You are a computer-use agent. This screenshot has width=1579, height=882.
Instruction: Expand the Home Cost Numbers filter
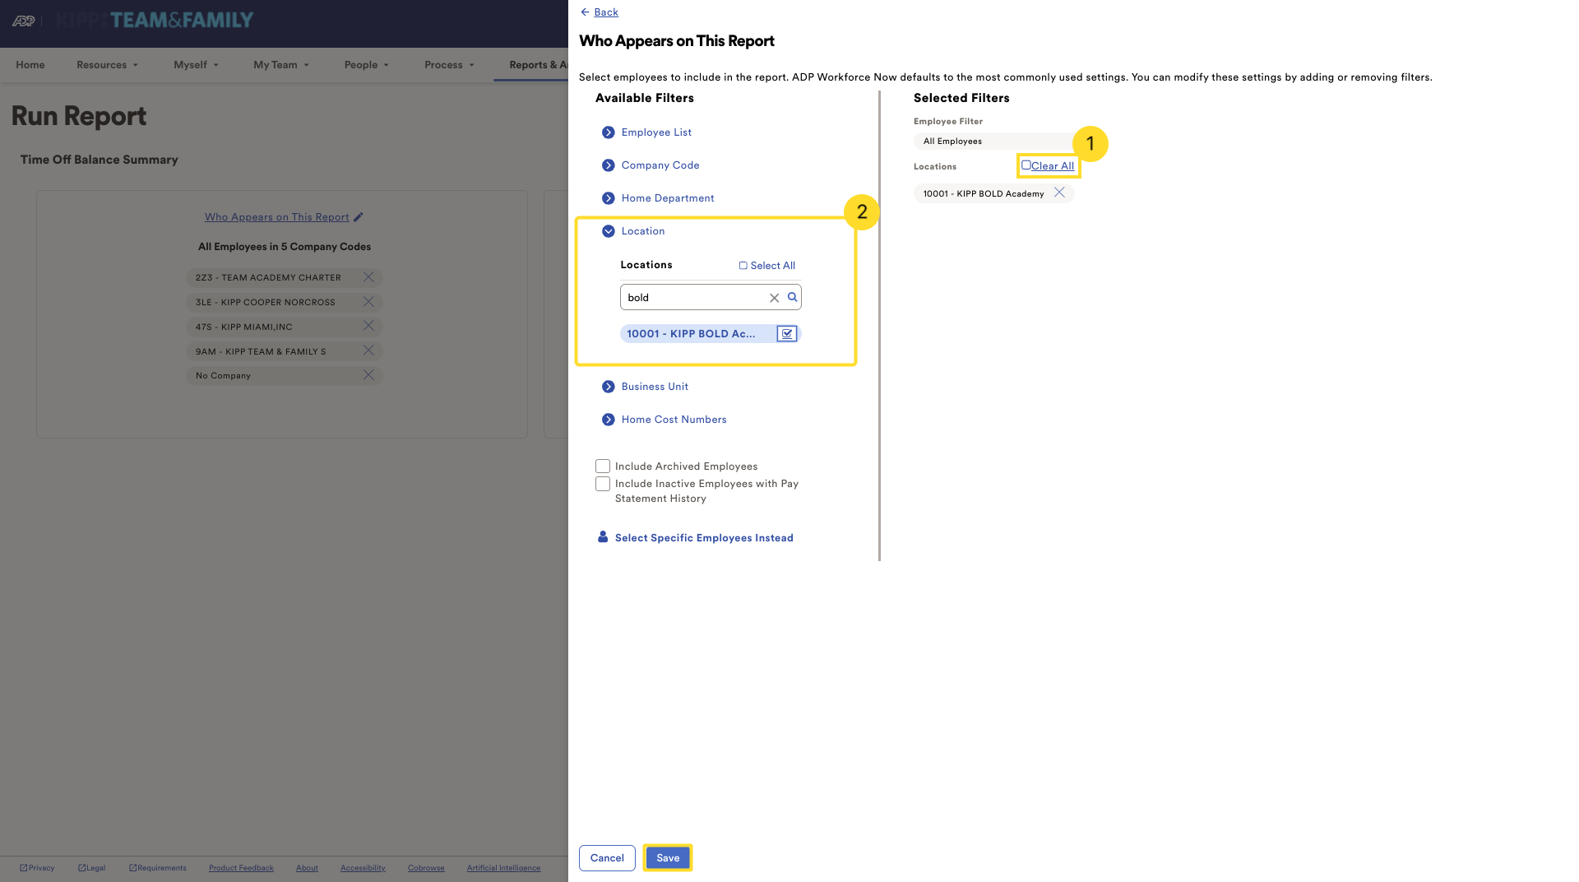click(609, 420)
